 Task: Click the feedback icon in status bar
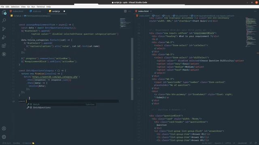click(251, 143)
